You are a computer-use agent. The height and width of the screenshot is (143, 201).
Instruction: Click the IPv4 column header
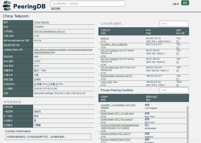coord(148,30)
